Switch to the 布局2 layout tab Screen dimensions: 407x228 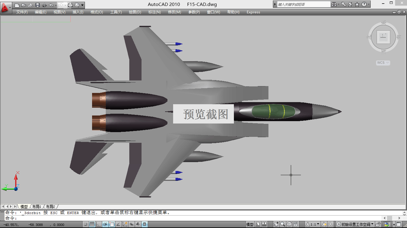point(50,207)
